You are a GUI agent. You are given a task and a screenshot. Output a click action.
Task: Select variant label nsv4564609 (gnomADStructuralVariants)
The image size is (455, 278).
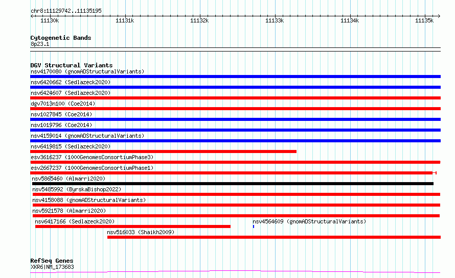[x=309, y=221]
